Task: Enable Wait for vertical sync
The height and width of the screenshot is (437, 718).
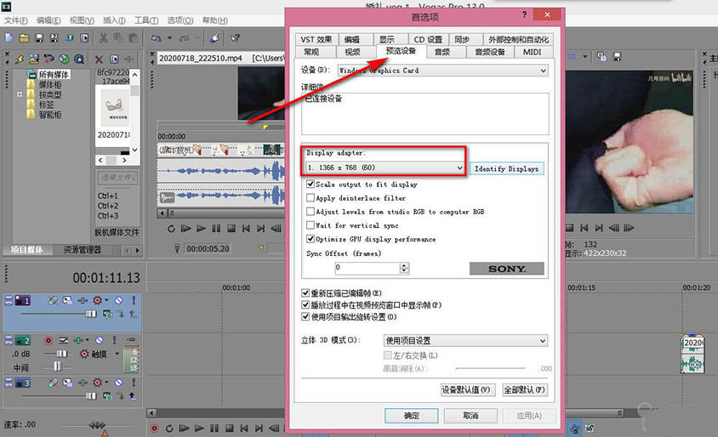Action: pyautogui.click(x=311, y=225)
